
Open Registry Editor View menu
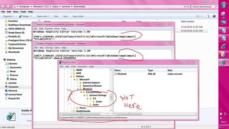click(x=74, y=66)
